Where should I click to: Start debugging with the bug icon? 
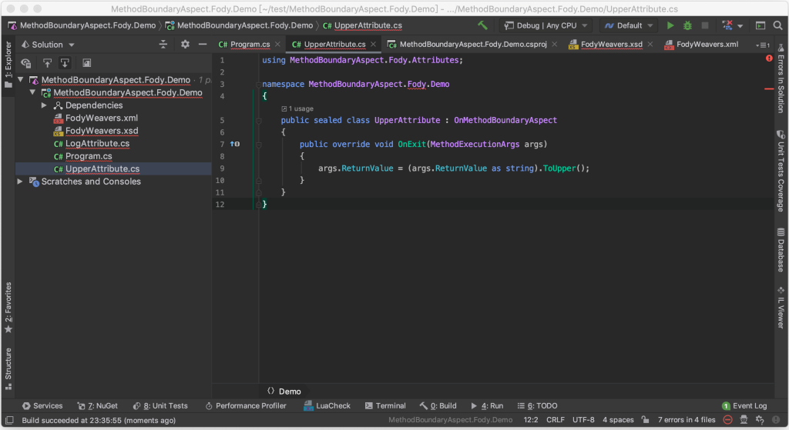687,25
